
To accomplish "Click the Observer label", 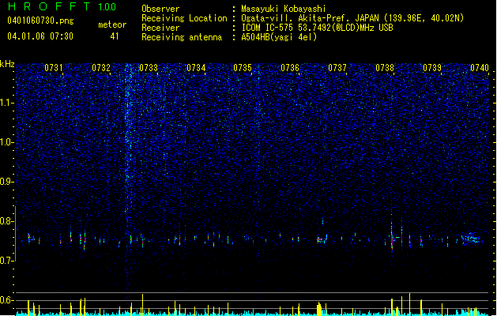I will click(x=160, y=9).
